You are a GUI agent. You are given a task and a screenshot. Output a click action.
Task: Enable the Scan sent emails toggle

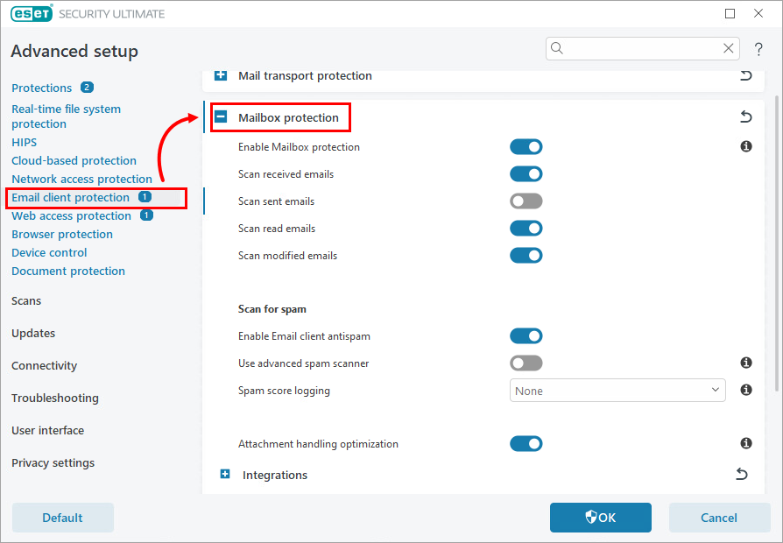pyautogui.click(x=526, y=201)
